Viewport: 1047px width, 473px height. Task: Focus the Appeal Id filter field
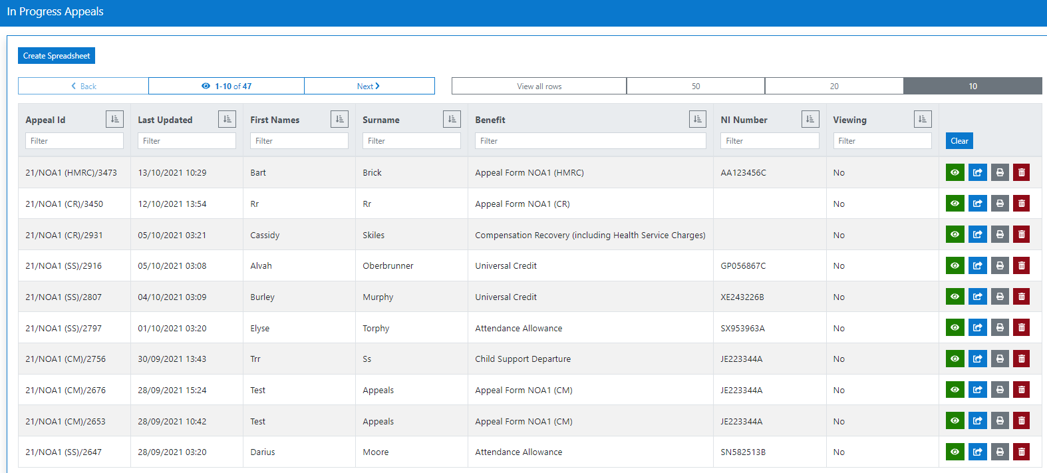click(x=75, y=141)
